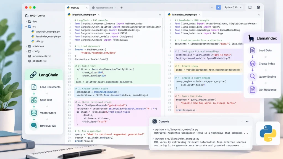283x159 pixels.
Task: Open README.md in the file tree
Action: (39, 61)
